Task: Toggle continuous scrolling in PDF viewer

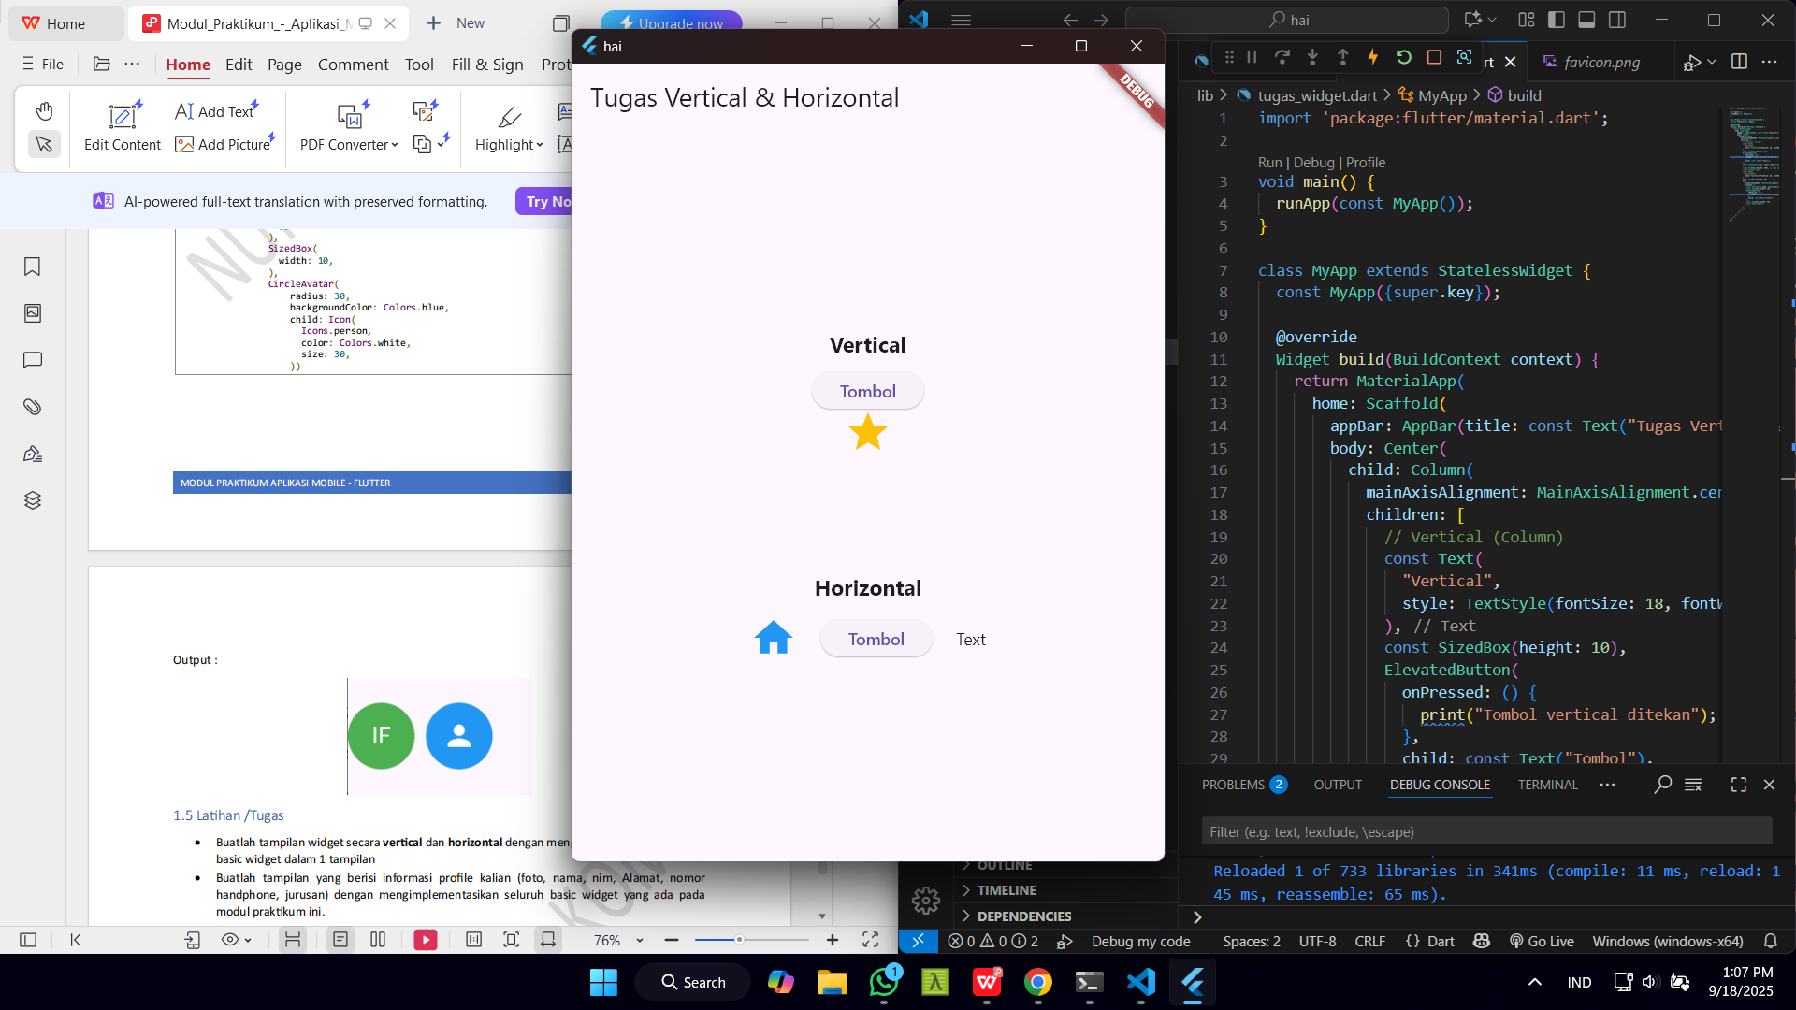Action: [x=293, y=940]
